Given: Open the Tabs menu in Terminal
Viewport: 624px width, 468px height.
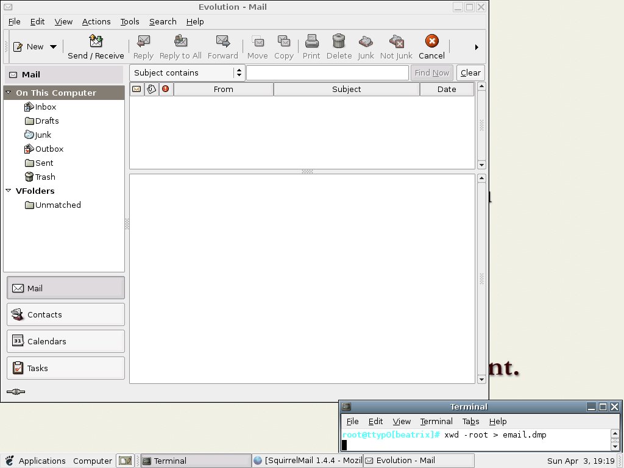Looking at the screenshot, I should click(471, 421).
